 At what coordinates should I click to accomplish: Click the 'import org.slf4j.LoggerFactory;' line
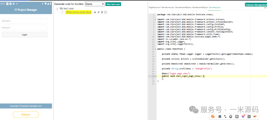[175, 44]
